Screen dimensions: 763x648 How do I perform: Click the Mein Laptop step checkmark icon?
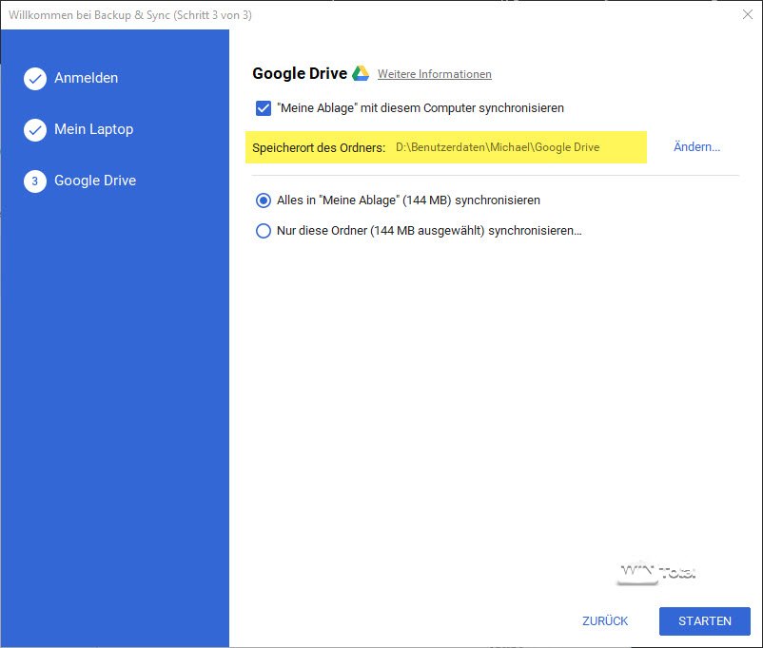click(35, 130)
